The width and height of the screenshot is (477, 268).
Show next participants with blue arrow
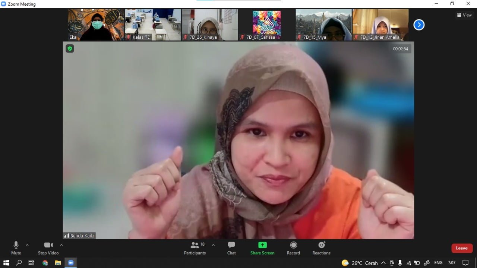click(x=419, y=25)
